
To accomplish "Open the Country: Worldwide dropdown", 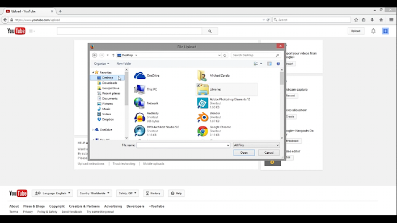I will click(94, 193).
